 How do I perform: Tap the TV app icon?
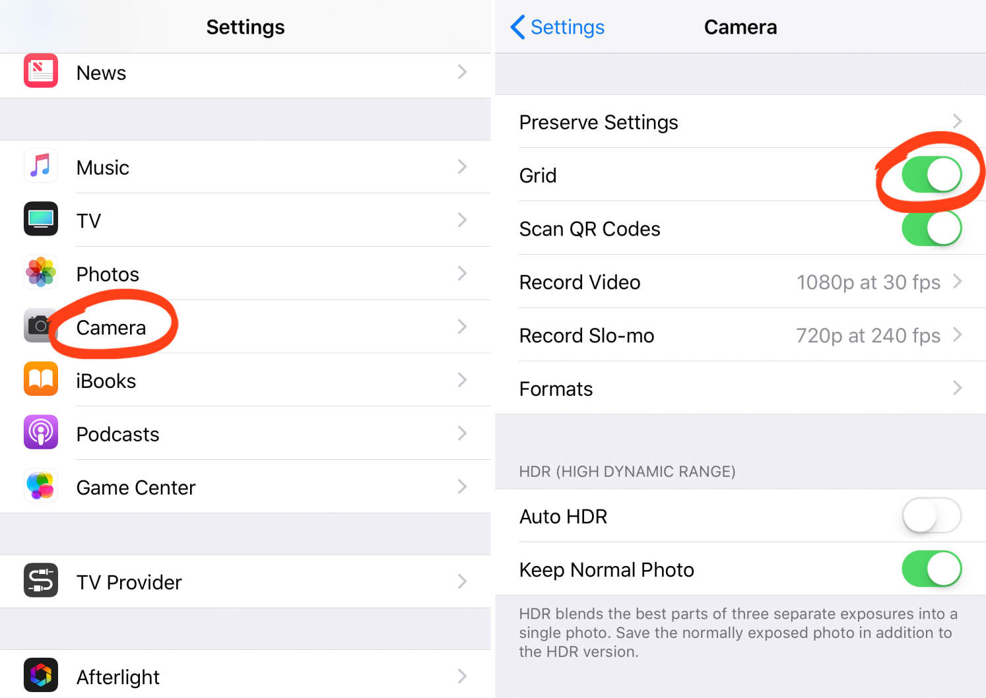(40, 220)
